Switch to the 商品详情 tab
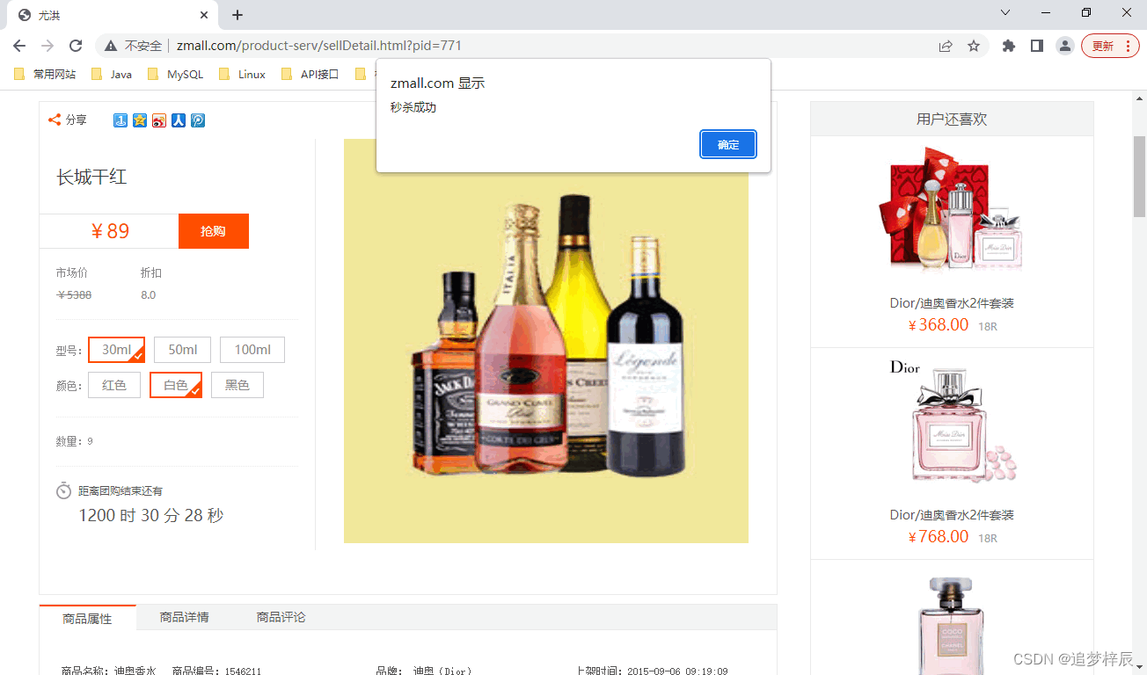Screen dimensions: 1147x675 (184, 617)
